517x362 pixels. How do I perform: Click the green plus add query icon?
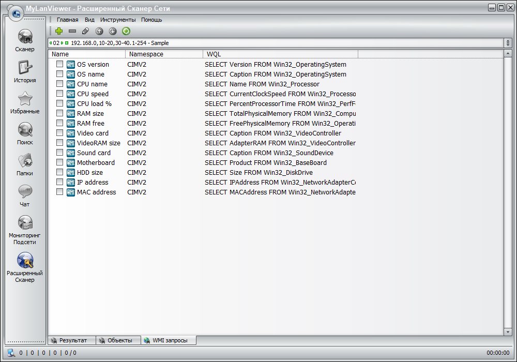point(58,31)
